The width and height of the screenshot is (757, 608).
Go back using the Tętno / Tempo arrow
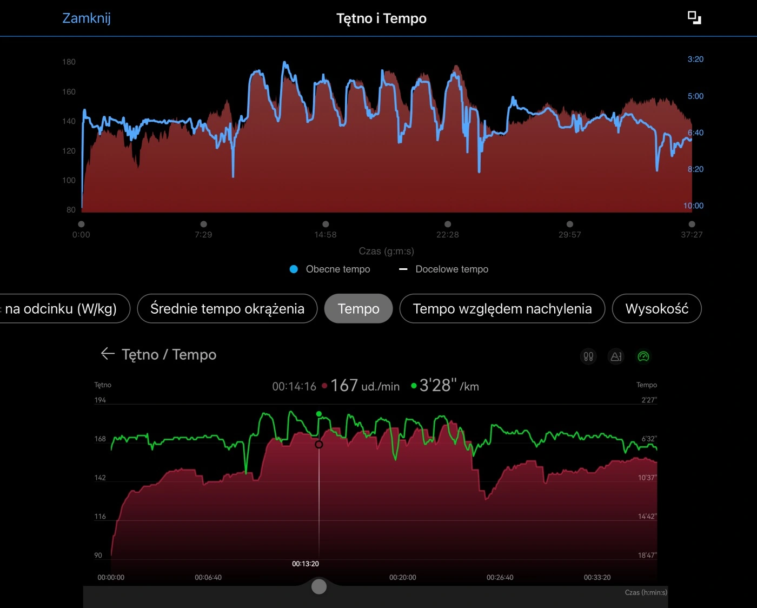click(x=108, y=354)
